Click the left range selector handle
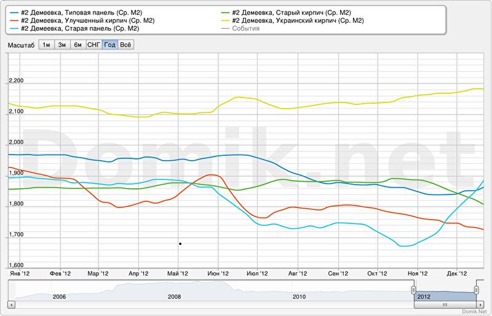 click(414, 290)
